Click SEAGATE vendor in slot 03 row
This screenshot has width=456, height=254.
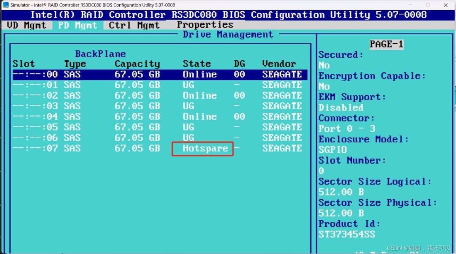point(282,106)
